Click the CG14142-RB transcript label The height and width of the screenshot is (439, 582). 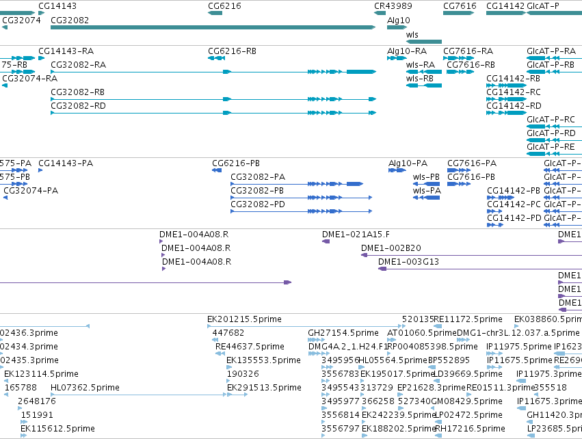514,79
